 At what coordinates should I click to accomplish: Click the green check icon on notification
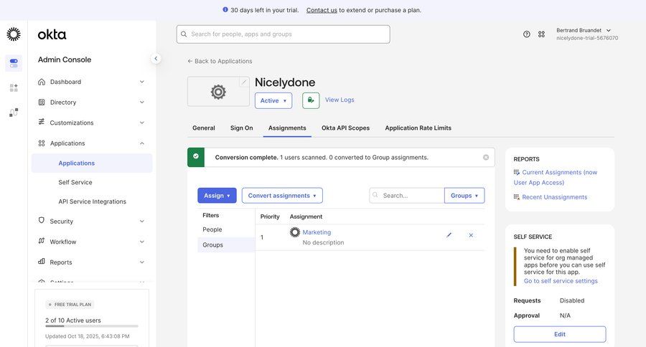tap(196, 157)
